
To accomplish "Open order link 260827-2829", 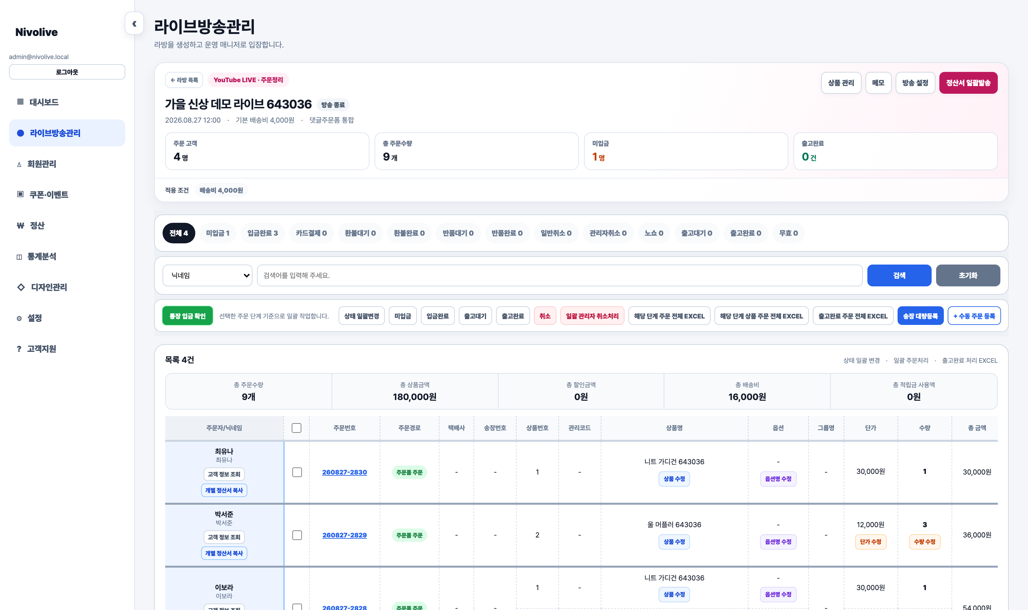I will pos(344,535).
